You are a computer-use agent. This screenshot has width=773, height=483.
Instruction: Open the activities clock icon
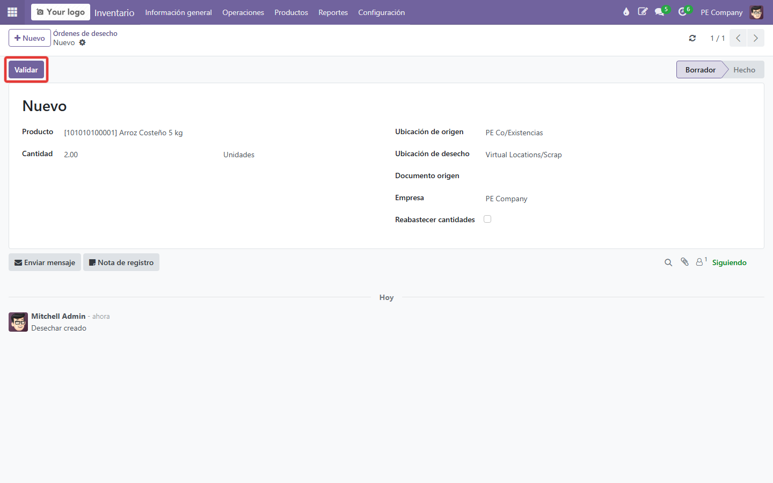tap(682, 12)
